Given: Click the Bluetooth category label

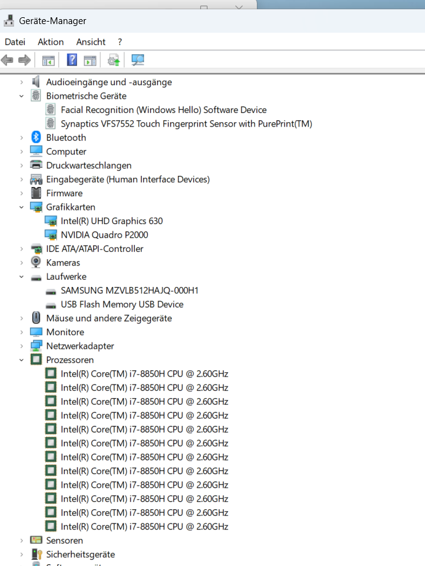Looking at the screenshot, I should (66, 138).
